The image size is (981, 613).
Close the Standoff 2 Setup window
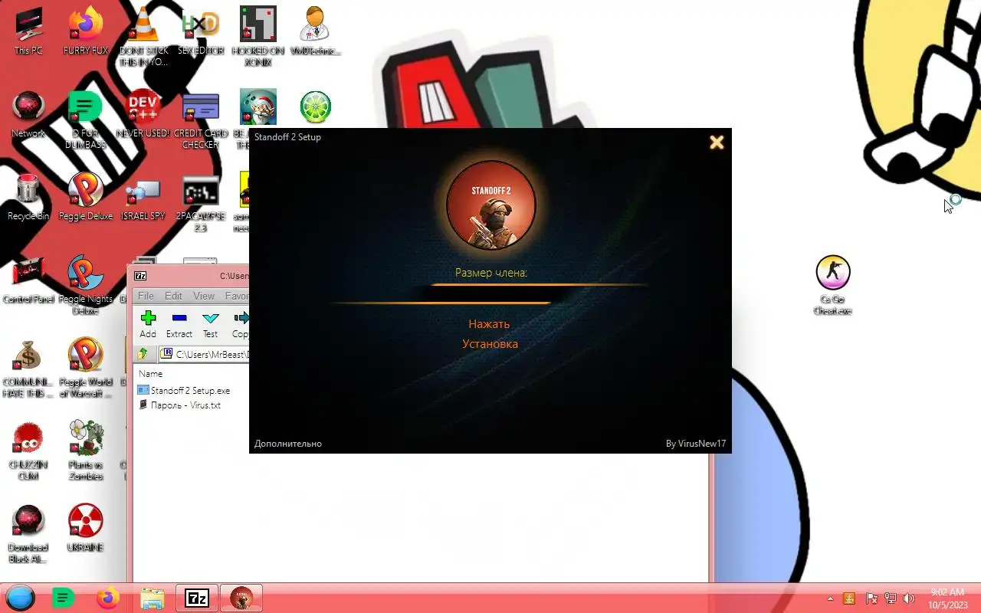point(717,143)
